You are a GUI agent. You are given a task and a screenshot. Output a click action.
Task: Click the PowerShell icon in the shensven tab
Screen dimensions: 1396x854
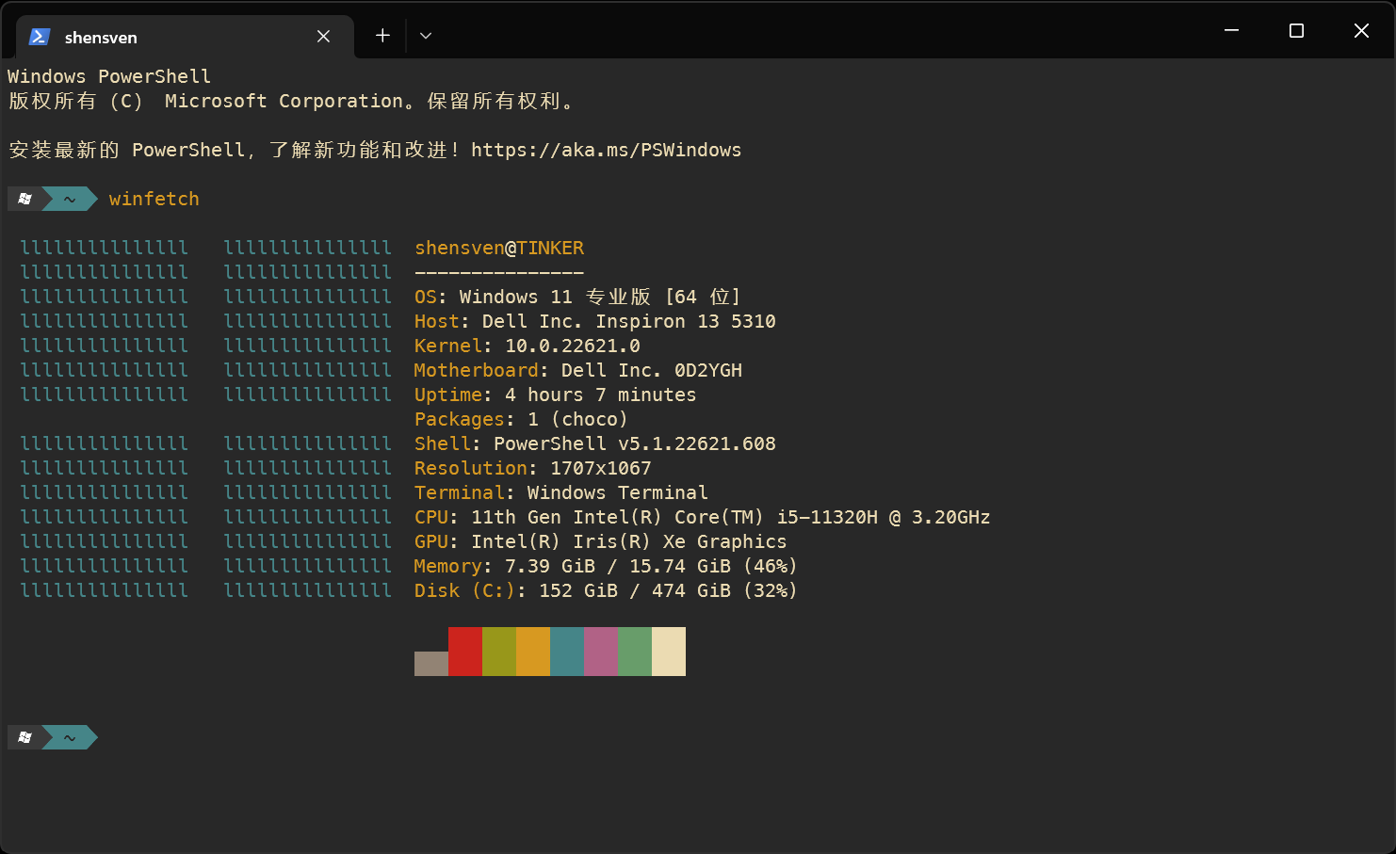coord(39,37)
